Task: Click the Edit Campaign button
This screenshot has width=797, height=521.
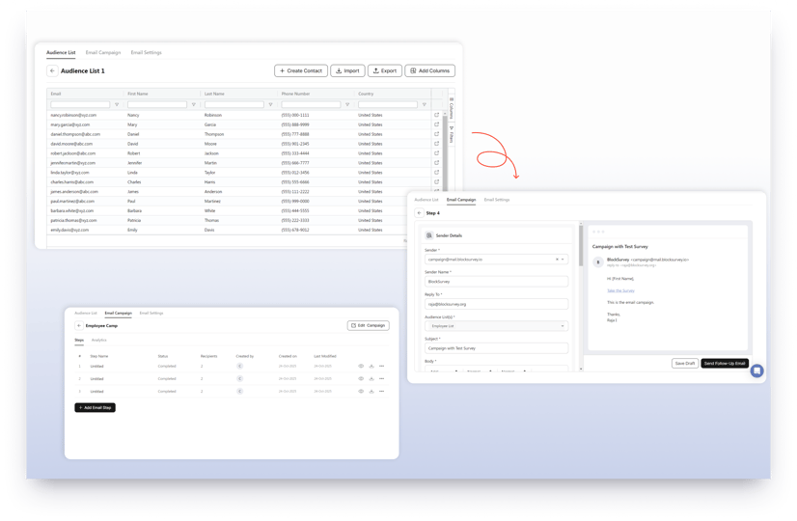Action: (369, 325)
